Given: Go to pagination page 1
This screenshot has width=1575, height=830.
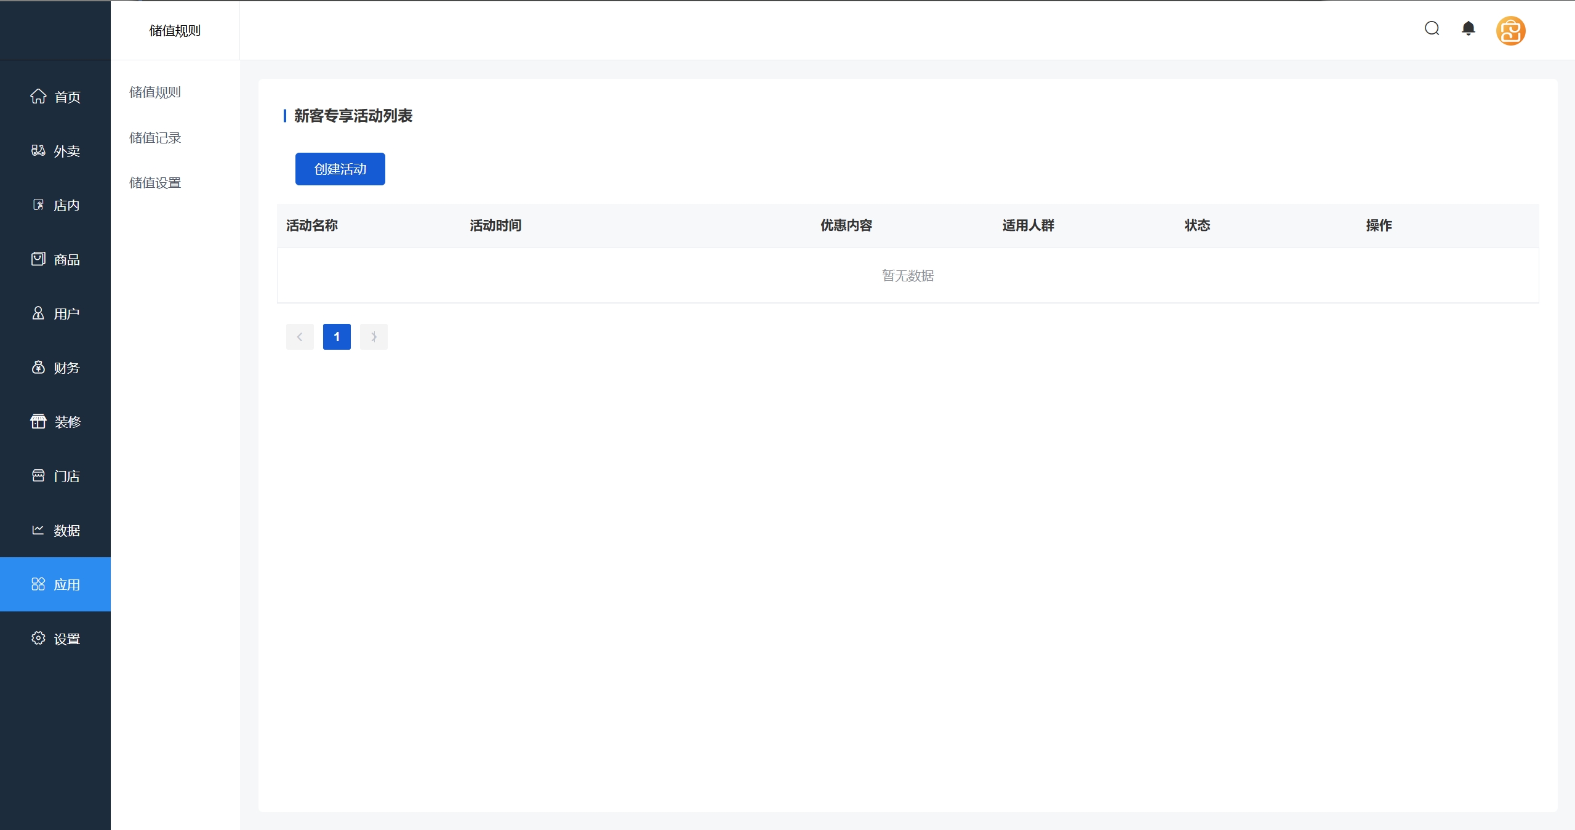Looking at the screenshot, I should click(337, 337).
